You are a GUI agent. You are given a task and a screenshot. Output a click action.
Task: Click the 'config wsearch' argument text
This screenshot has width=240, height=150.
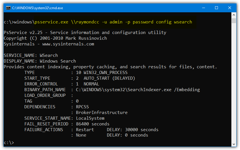tap(174, 22)
